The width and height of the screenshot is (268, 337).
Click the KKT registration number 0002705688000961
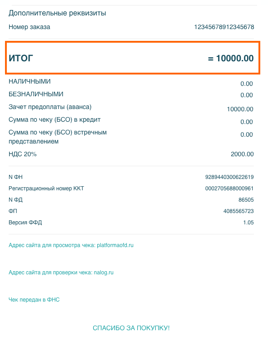tap(229, 188)
